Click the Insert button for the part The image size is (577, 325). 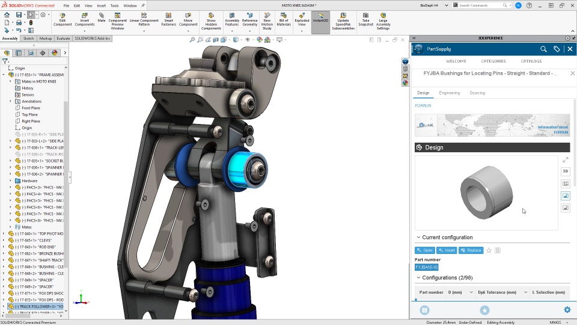pyautogui.click(x=447, y=250)
